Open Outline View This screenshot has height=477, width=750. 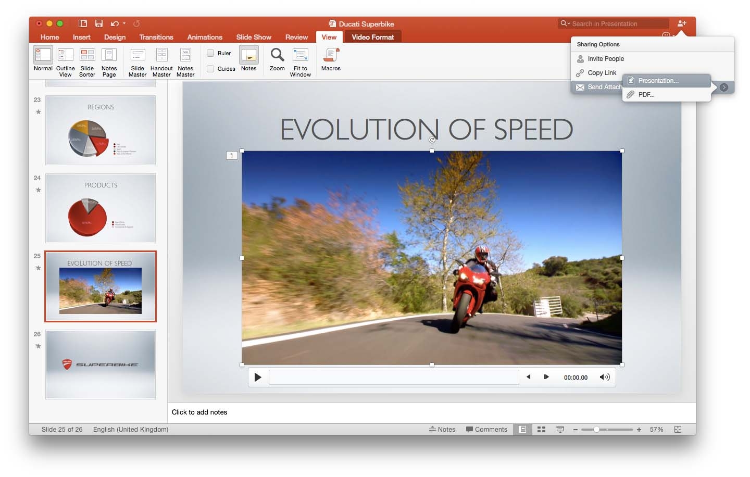click(65, 62)
